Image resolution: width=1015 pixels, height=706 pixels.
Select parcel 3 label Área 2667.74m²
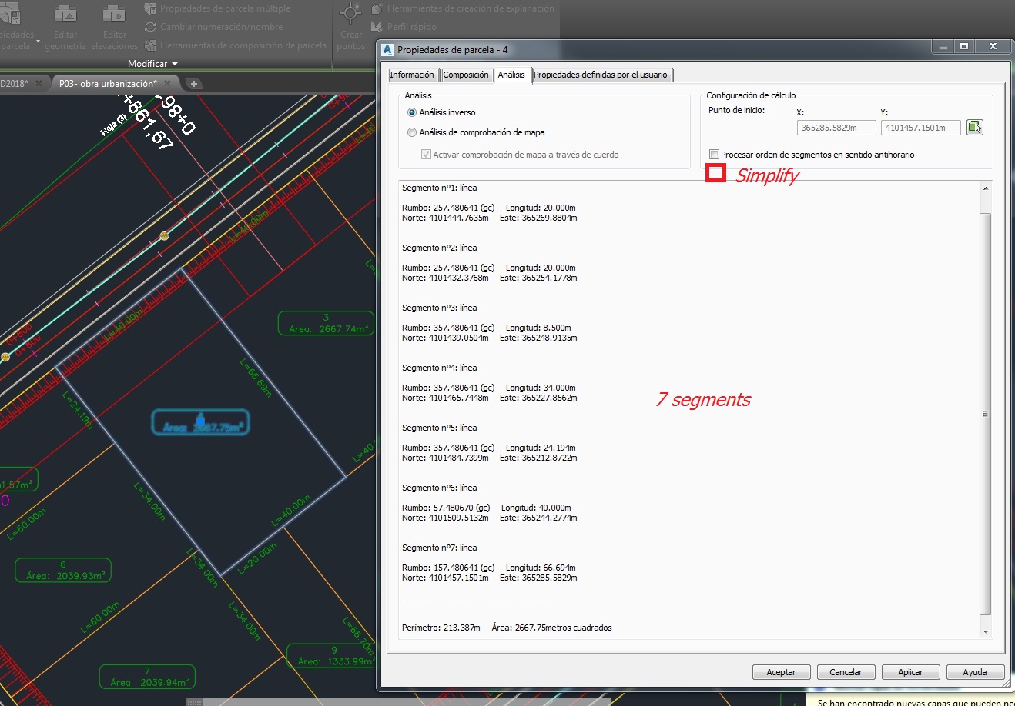point(326,323)
